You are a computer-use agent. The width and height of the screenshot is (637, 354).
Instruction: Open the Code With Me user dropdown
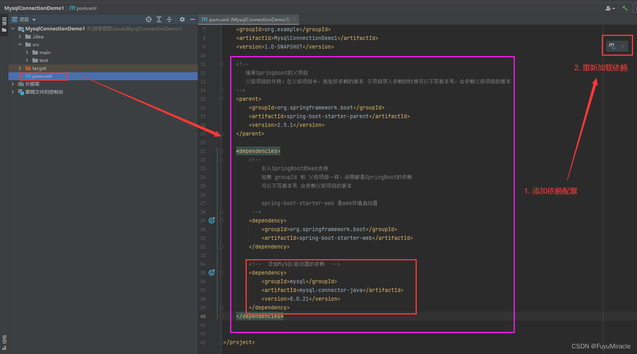(x=610, y=8)
